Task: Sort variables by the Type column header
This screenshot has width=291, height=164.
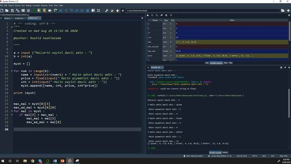Action: click(166, 20)
